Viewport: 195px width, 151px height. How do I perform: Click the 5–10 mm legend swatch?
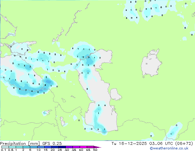34,147
